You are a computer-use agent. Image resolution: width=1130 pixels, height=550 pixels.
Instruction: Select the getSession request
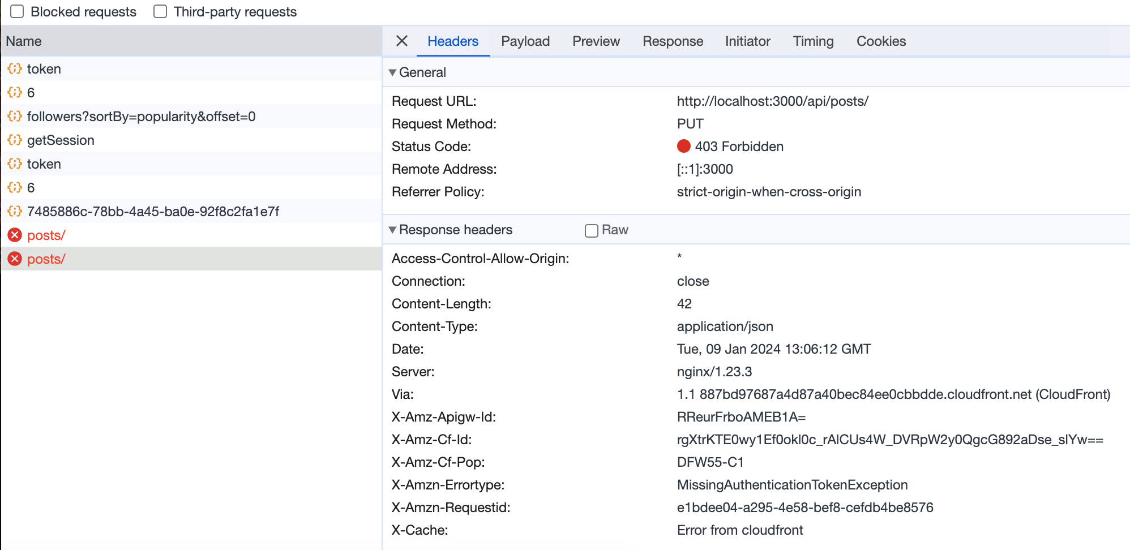point(61,140)
